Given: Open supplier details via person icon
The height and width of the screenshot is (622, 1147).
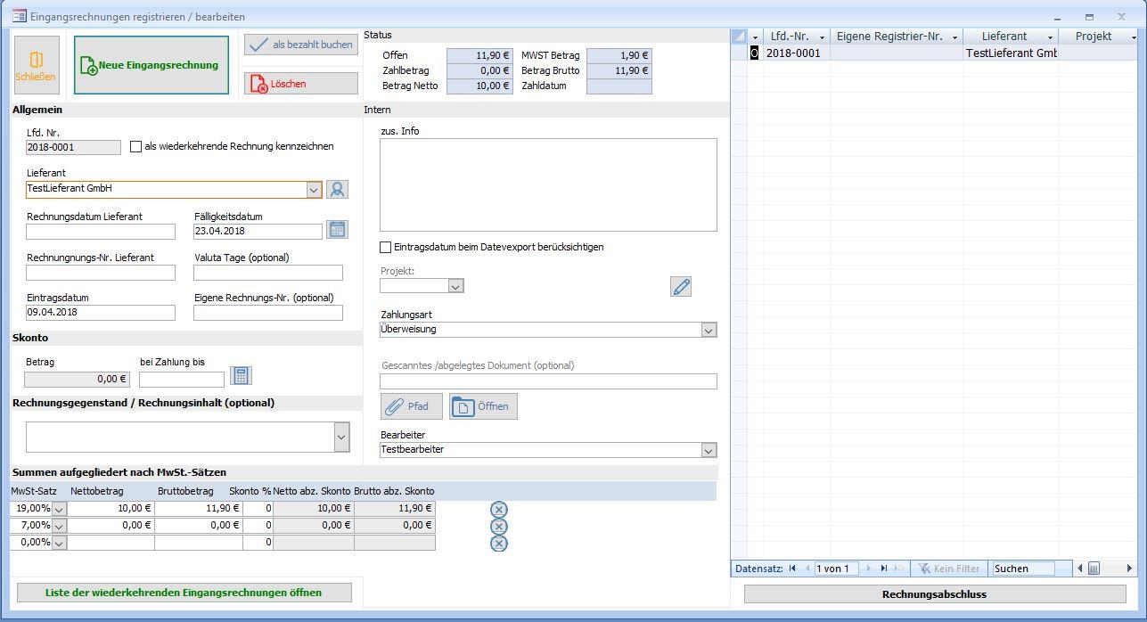Looking at the screenshot, I should pos(337,189).
